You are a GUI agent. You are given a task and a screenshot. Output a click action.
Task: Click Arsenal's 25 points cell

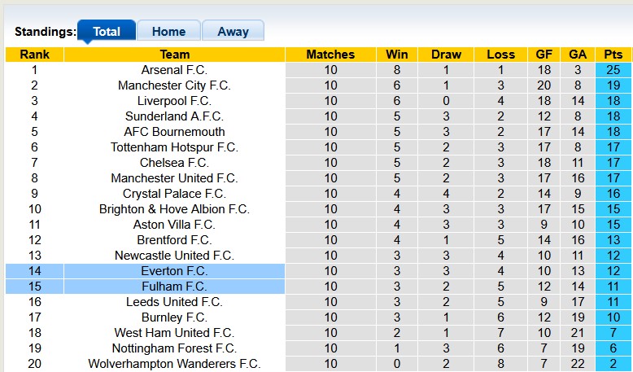(613, 70)
